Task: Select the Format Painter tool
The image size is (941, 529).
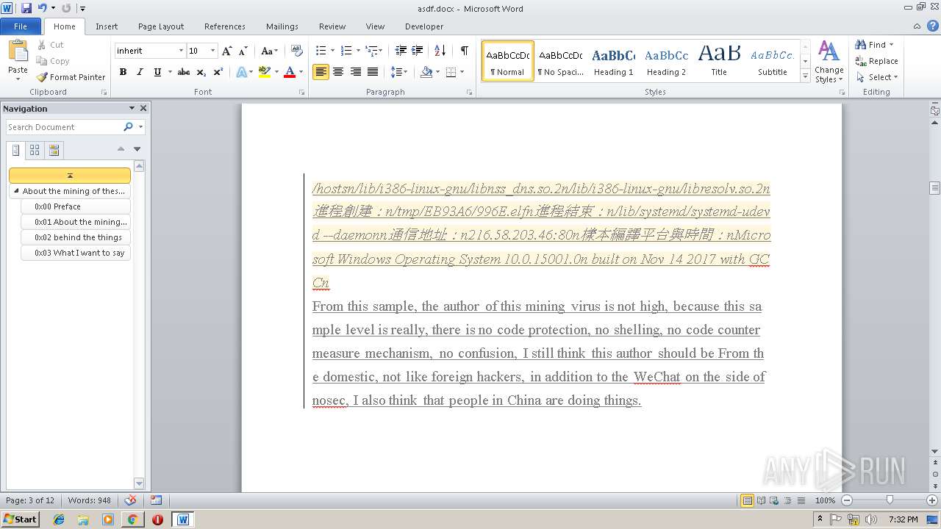Action: (71, 77)
